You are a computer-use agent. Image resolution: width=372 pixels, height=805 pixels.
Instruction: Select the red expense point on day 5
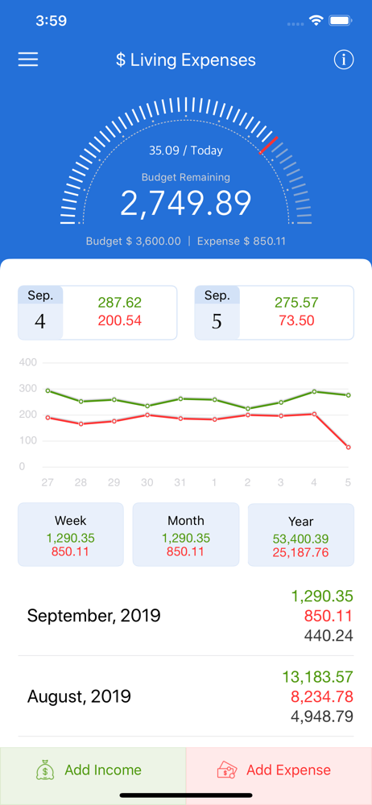(349, 447)
